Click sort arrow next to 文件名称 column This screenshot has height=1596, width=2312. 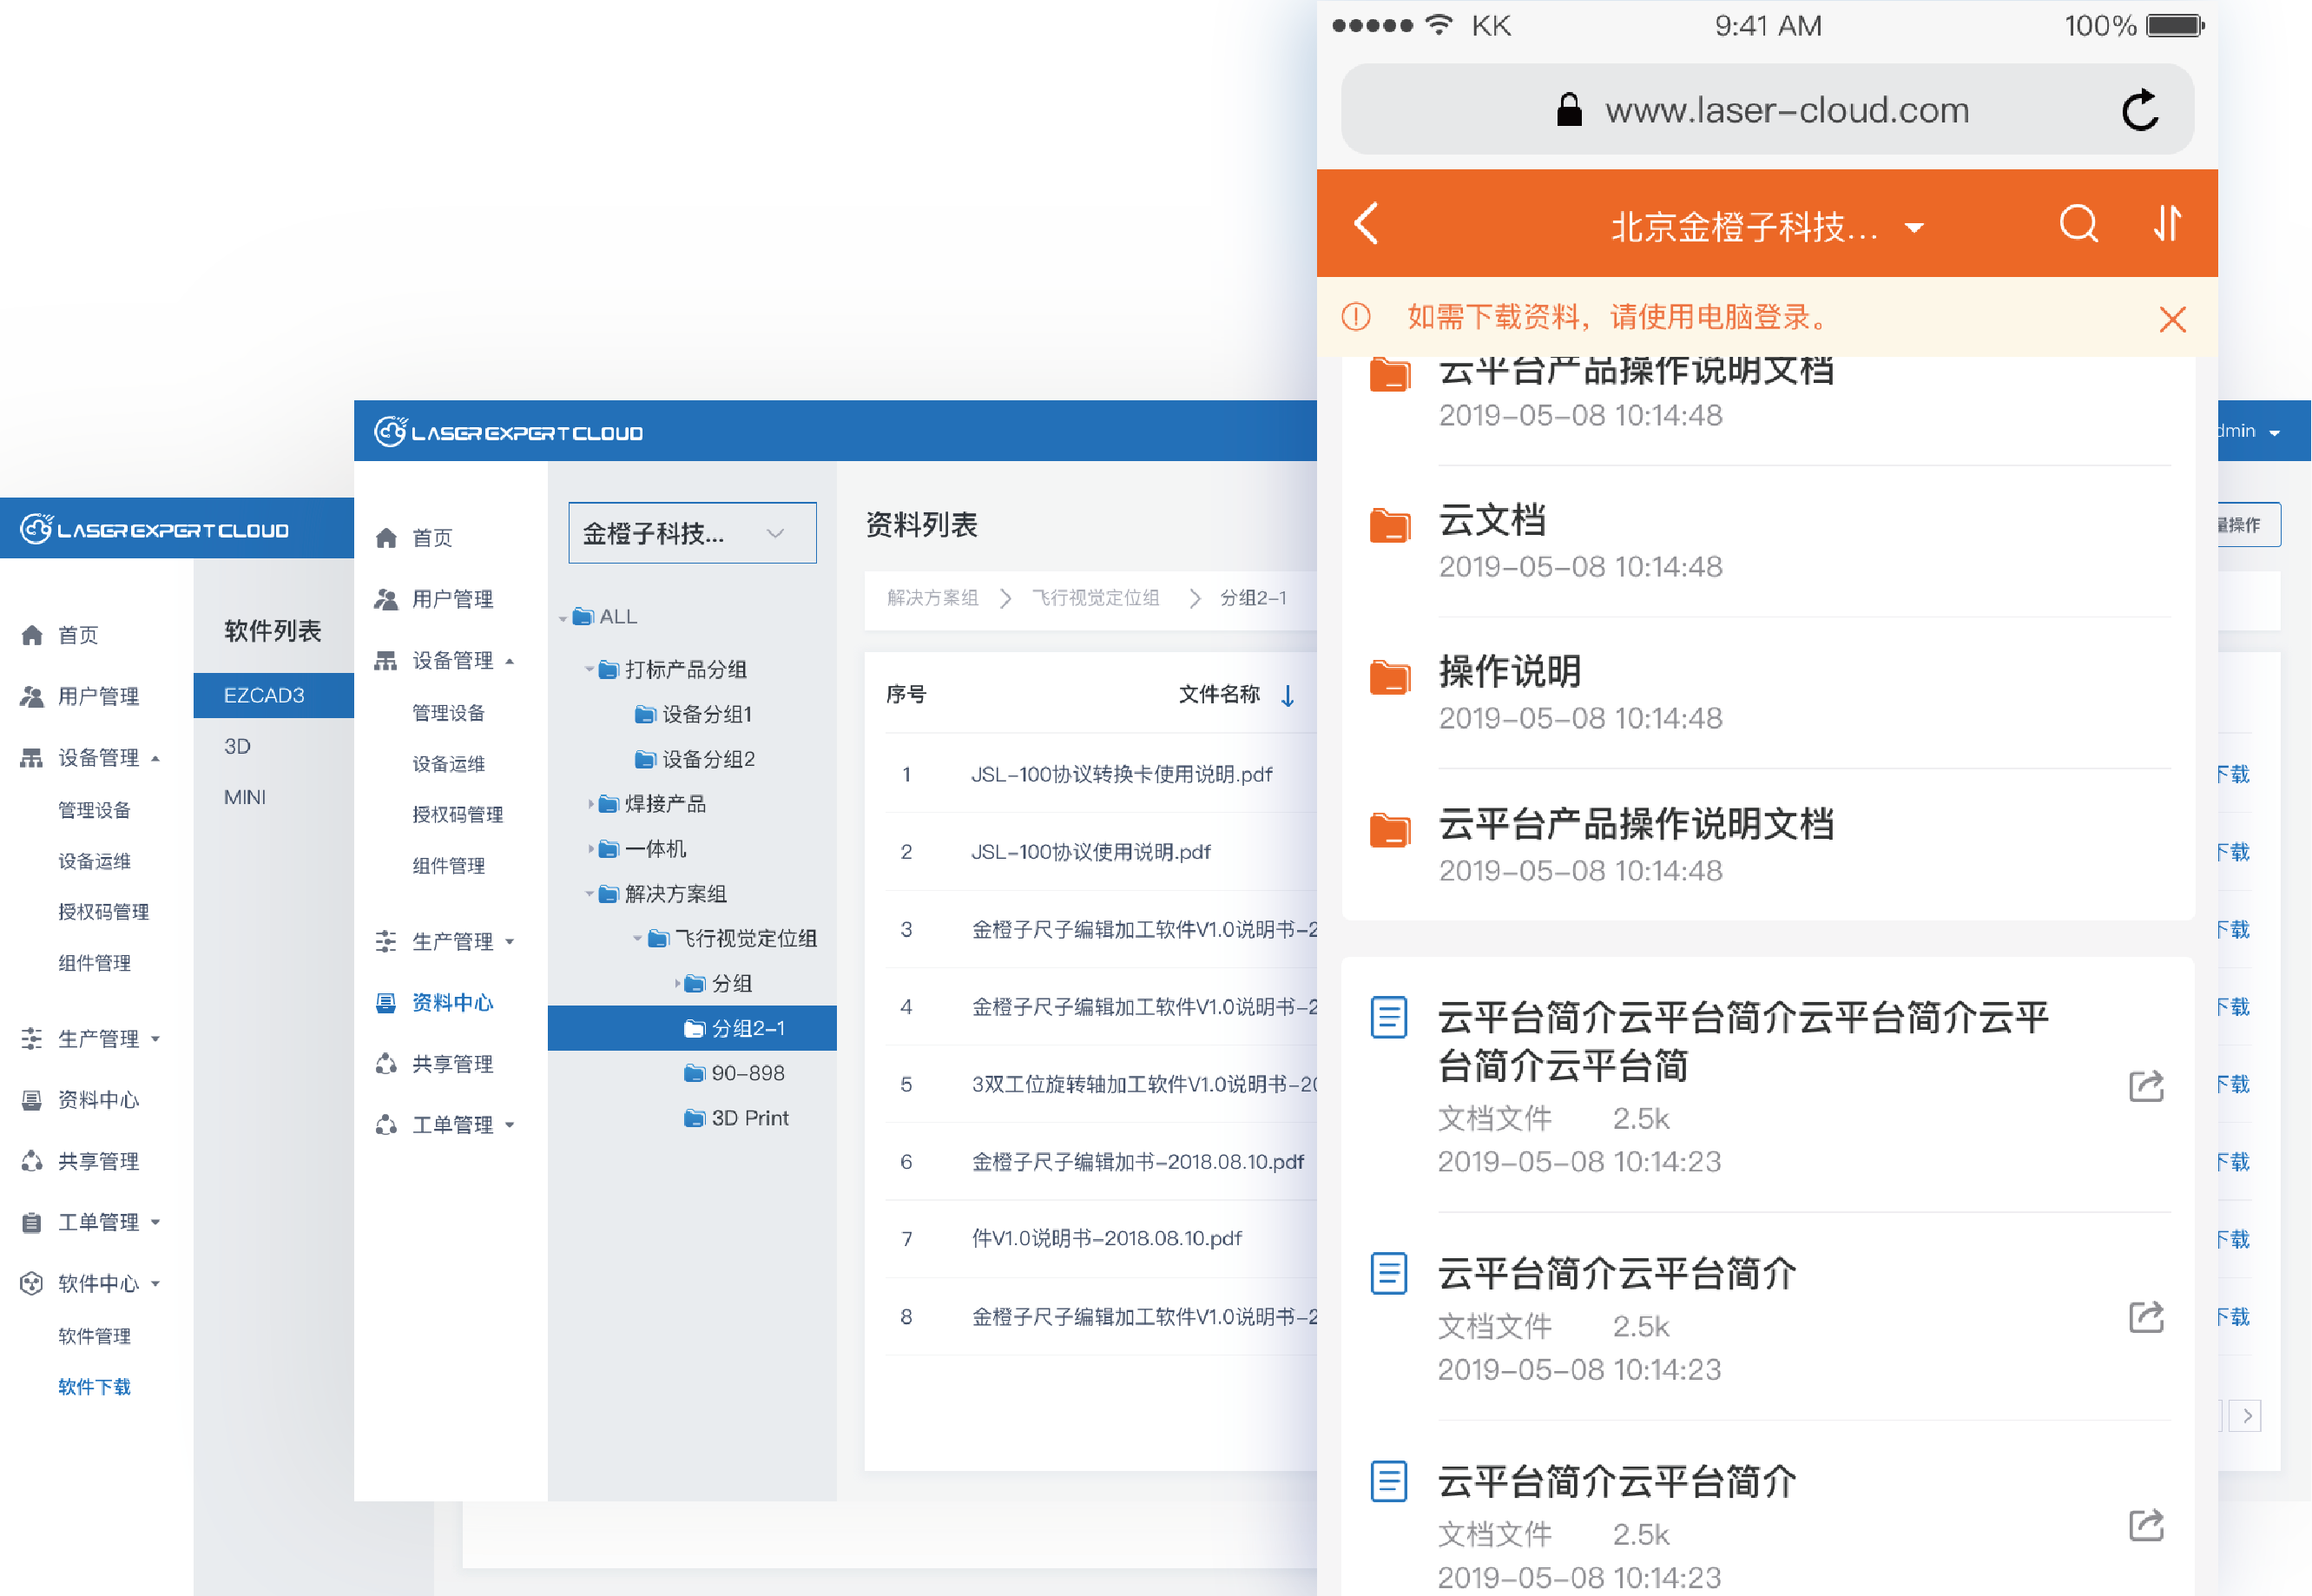pos(1288,695)
